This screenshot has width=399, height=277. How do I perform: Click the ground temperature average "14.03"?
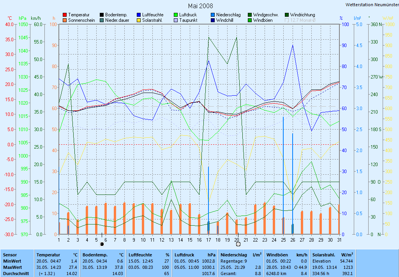tap(118, 274)
